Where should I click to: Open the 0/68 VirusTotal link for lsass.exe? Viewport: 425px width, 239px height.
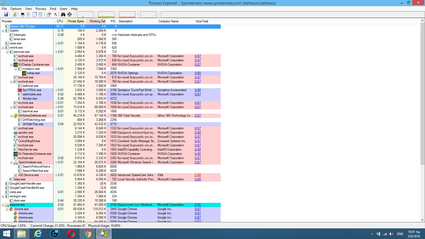[x=198, y=179]
